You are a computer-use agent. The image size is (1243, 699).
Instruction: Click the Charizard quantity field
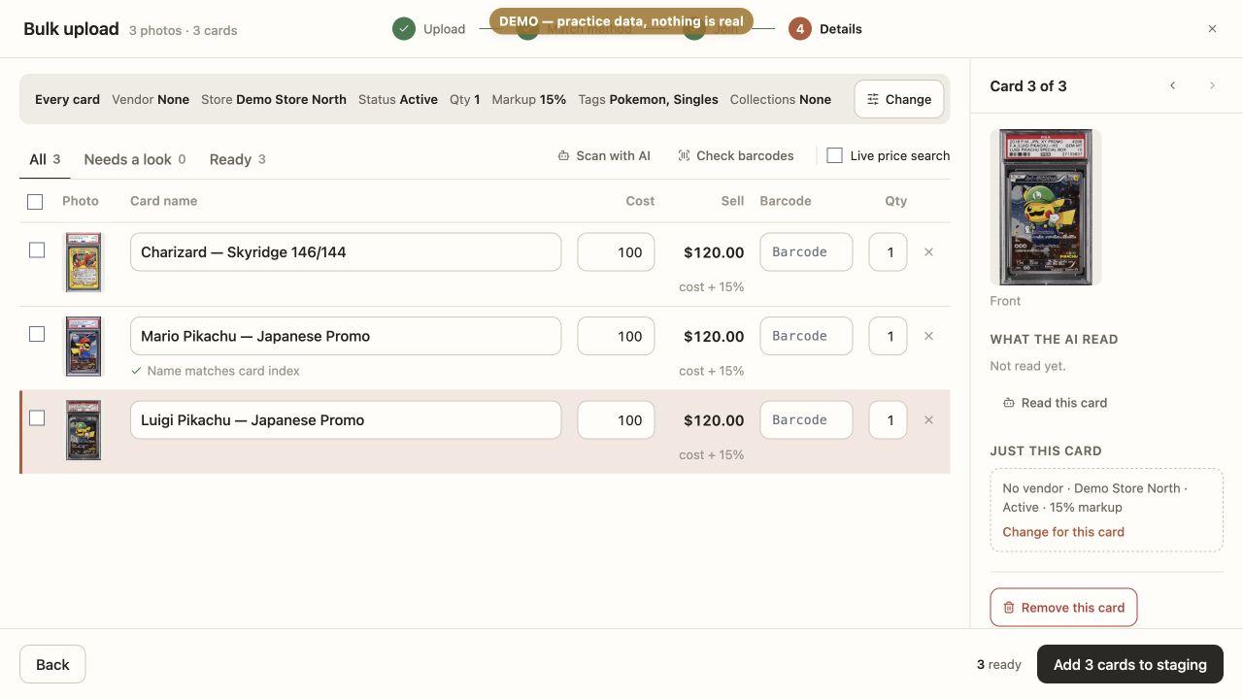(x=888, y=252)
